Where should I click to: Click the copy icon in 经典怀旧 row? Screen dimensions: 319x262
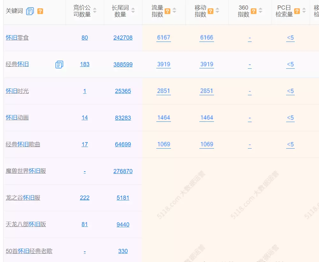pos(59,65)
